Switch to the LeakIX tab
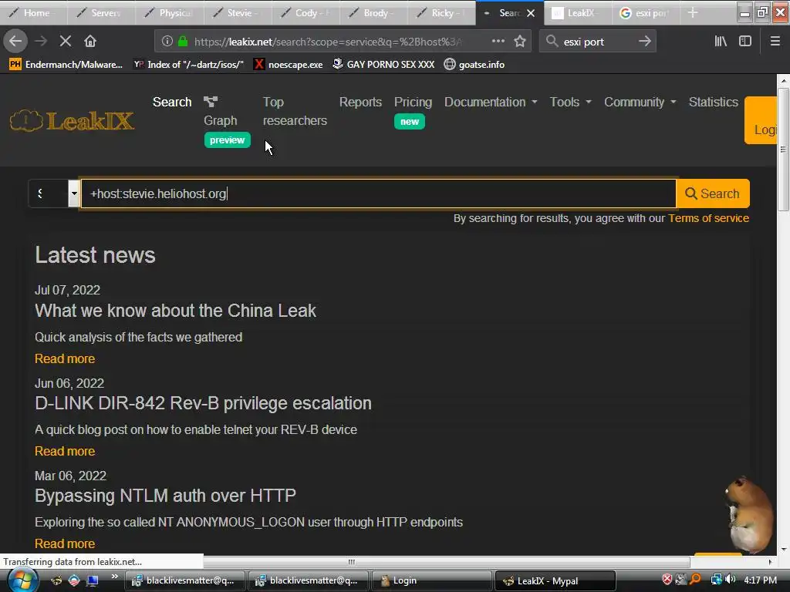790x592 pixels. (x=579, y=12)
